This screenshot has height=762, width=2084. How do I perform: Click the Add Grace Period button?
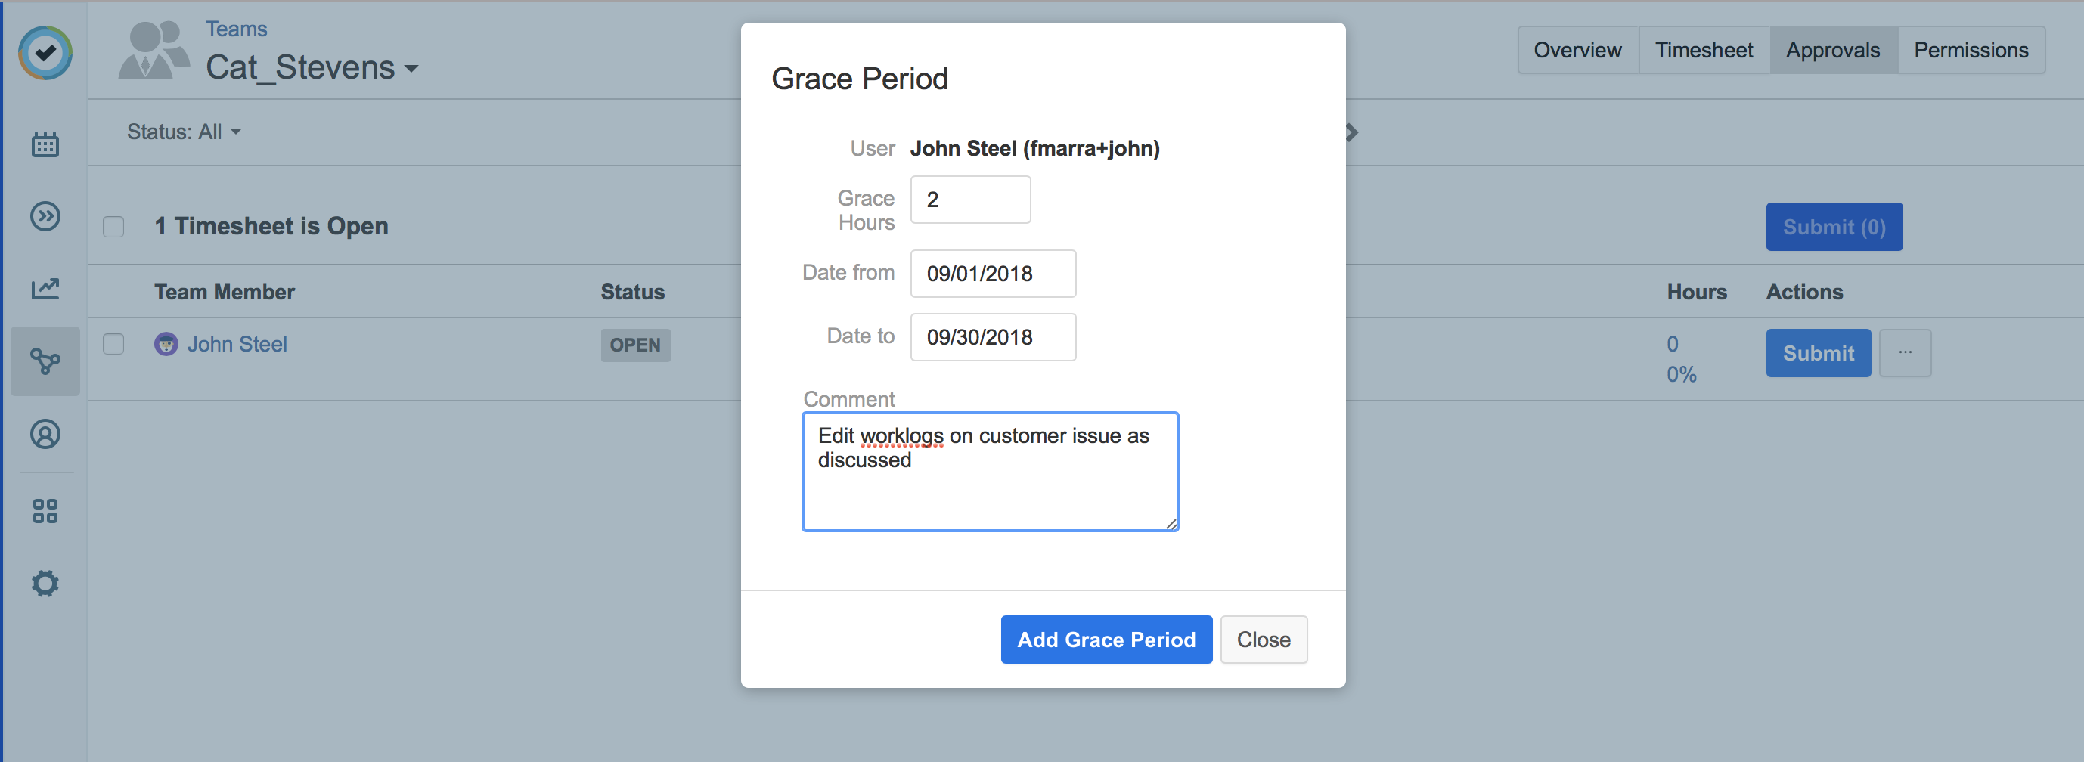point(1106,639)
